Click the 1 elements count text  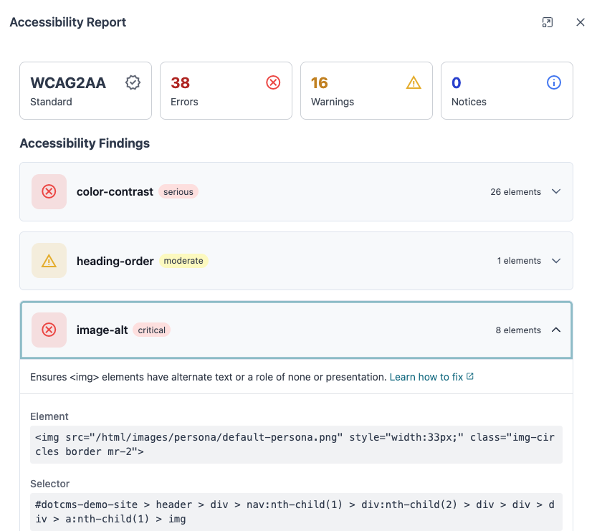pos(519,261)
